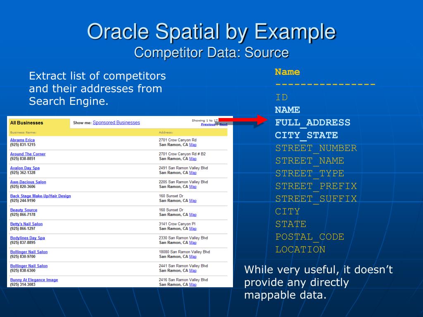Image resolution: width=423 pixels, height=317 pixels.
Task: Open Map link for 2330 San Ramon Valley Blvd
Action: click(x=193, y=243)
